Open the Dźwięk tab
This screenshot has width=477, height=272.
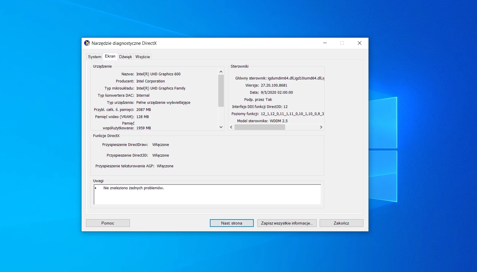coord(125,57)
